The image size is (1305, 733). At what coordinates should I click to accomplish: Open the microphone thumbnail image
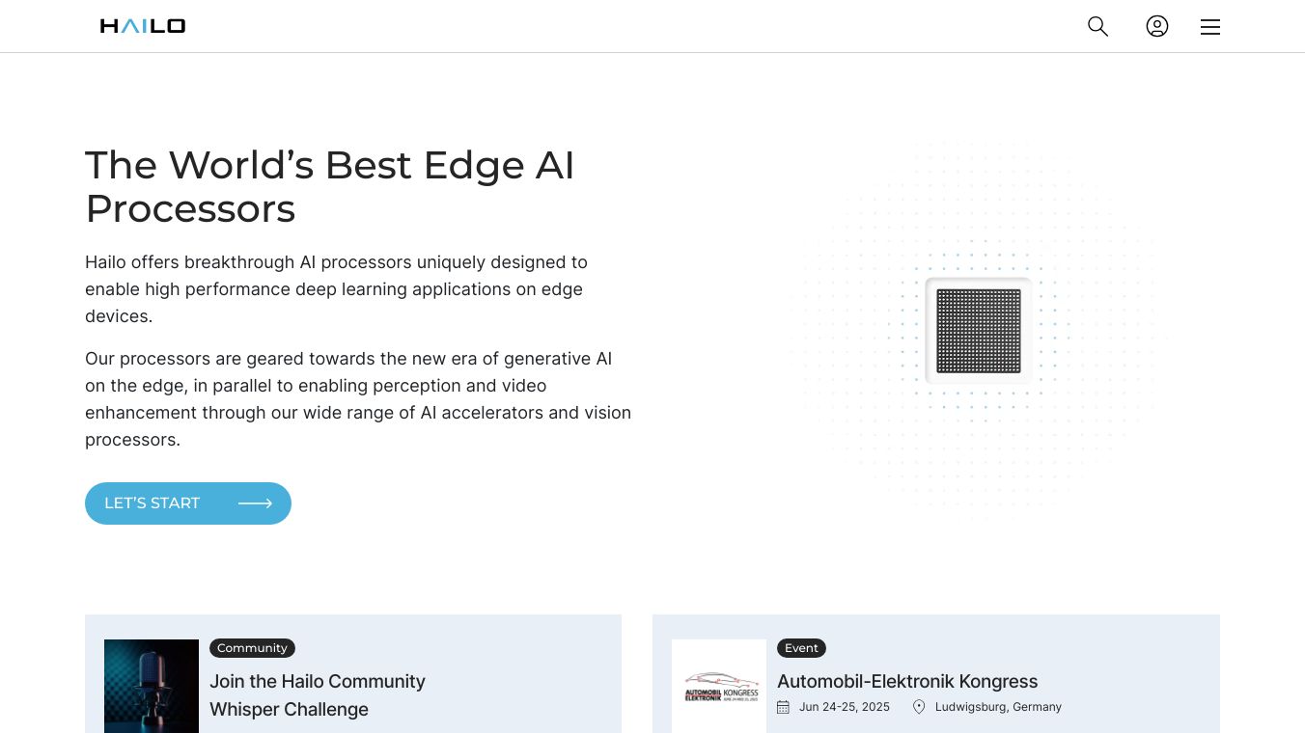(152, 686)
